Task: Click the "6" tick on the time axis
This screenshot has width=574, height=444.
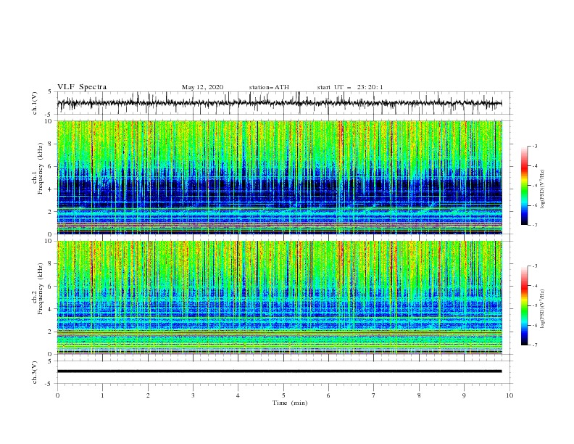Action: [328, 395]
